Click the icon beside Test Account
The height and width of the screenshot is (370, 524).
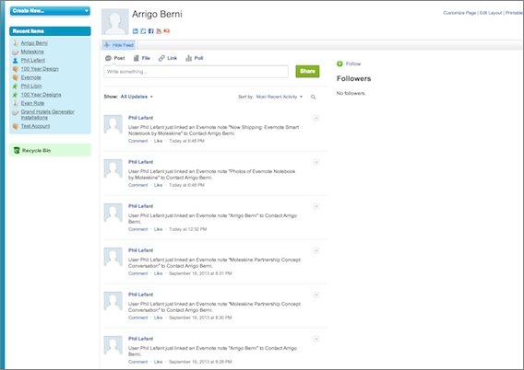(15, 126)
